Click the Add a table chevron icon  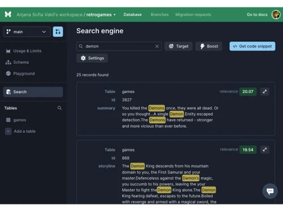point(8,131)
